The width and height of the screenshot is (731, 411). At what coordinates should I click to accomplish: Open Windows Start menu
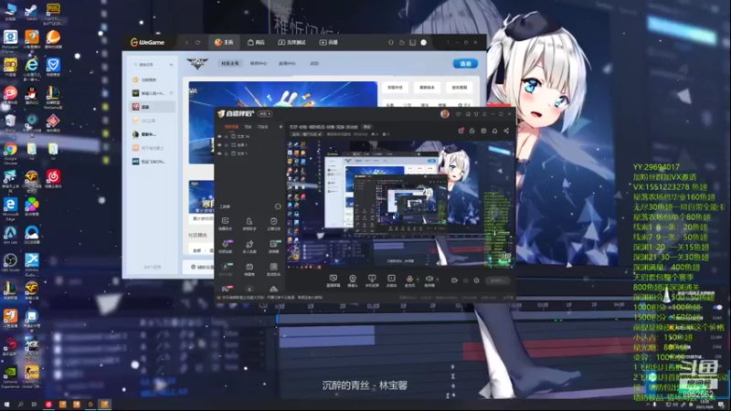coord(6,405)
